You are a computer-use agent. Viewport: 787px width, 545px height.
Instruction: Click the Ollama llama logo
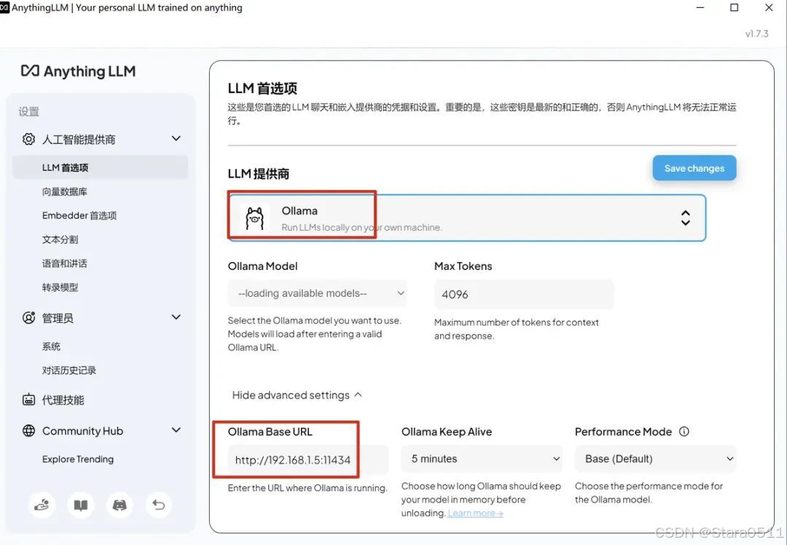254,218
